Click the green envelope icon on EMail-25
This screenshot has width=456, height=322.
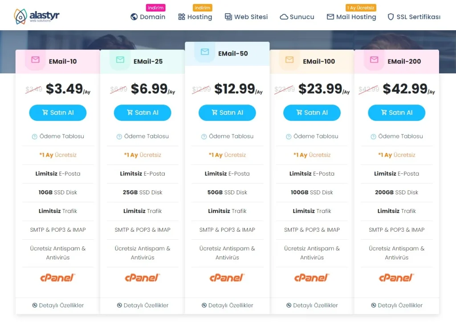coord(120,60)
